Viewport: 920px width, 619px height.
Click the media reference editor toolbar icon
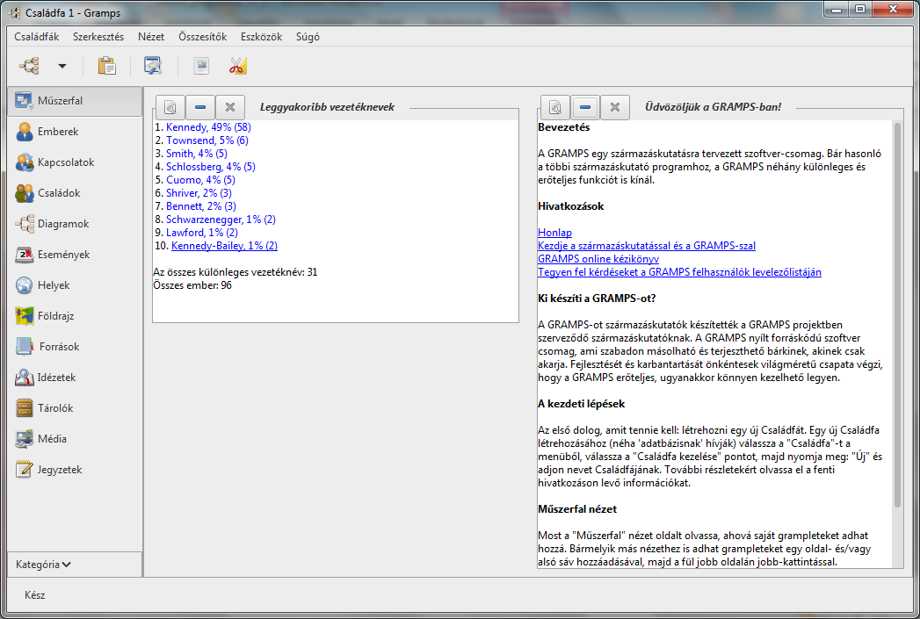(201, 66)
